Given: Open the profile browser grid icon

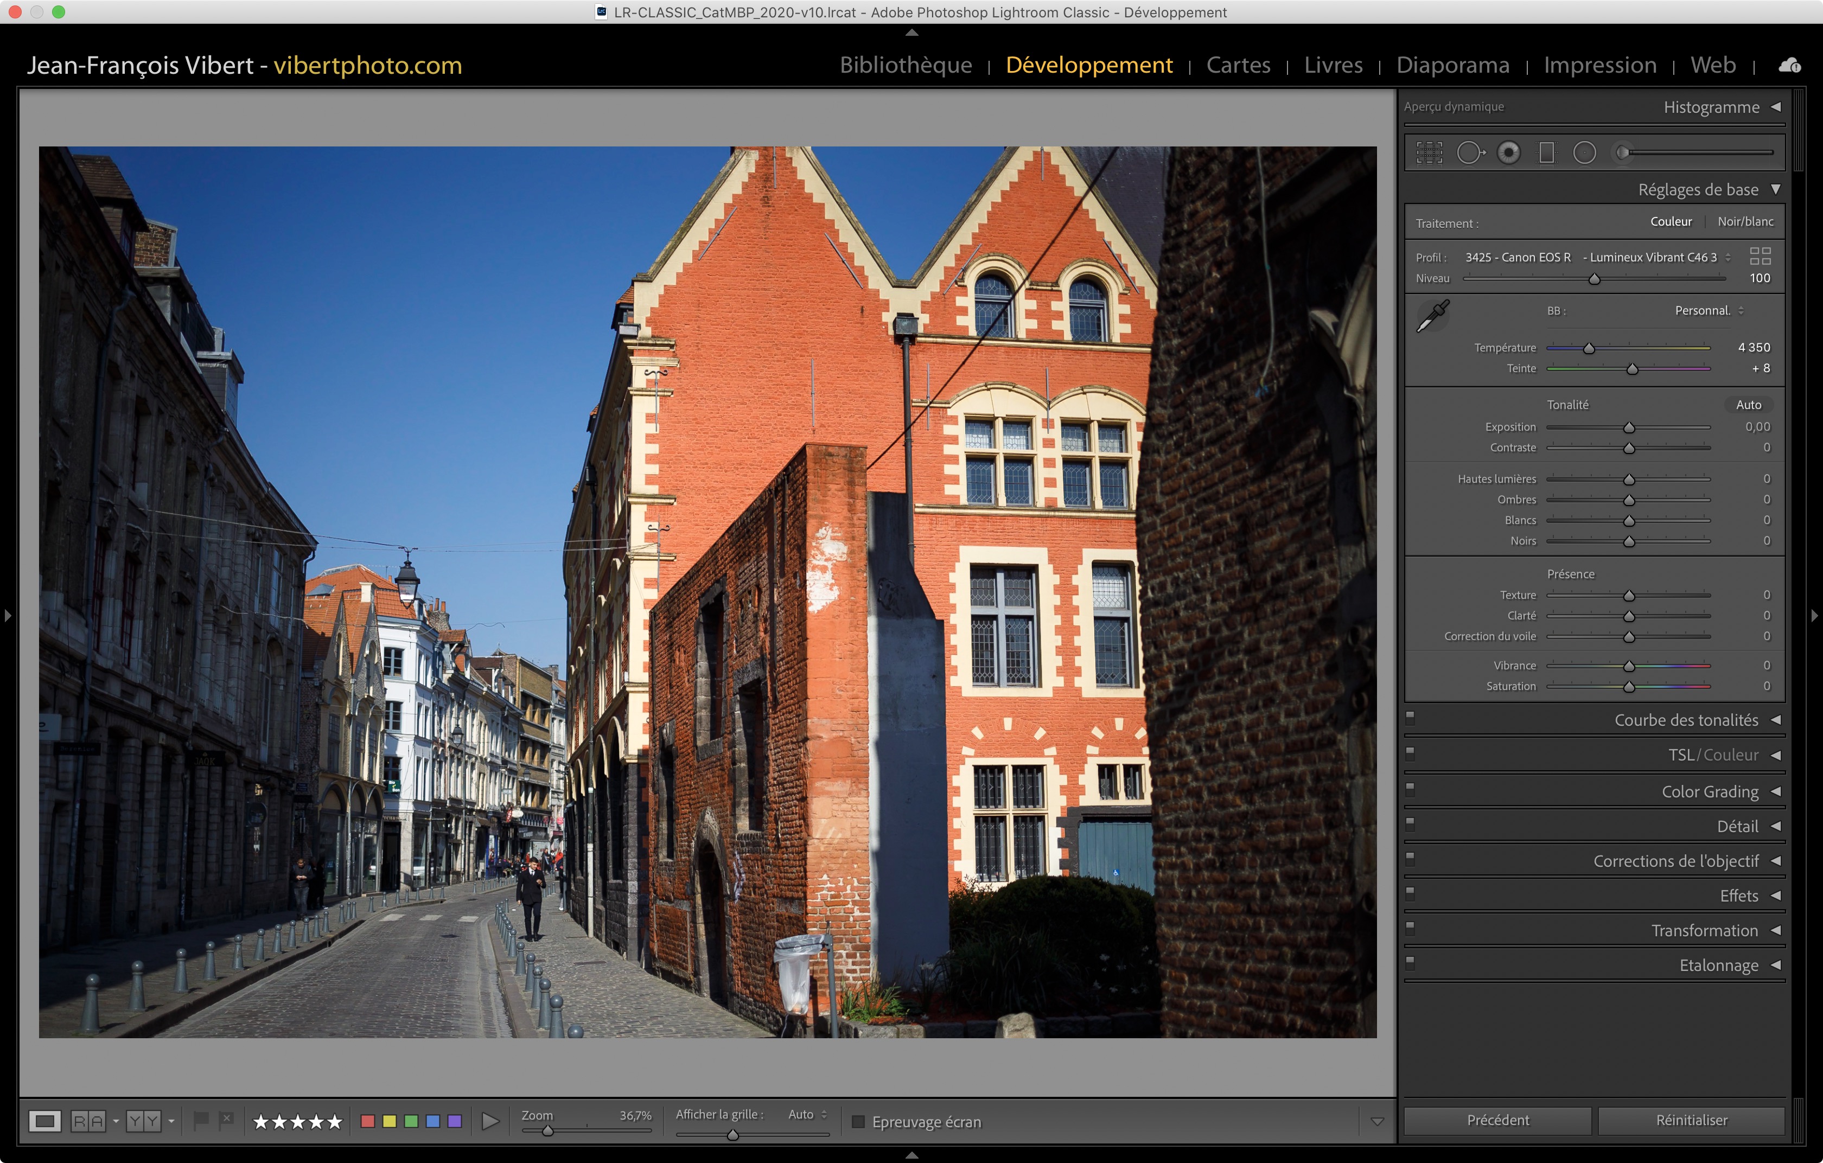Looking at the screenshot, I should click(x=1760, y=255).
